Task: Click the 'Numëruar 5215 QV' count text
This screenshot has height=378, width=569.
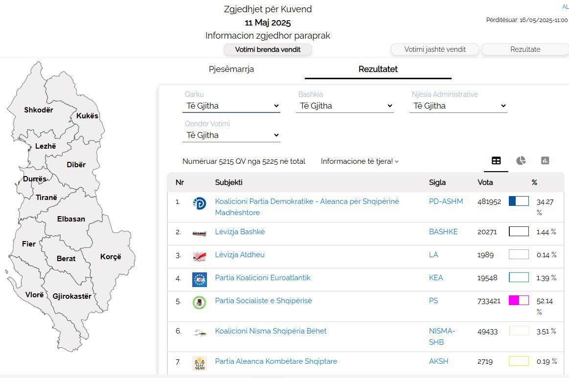Action: (x=244, y=161)
